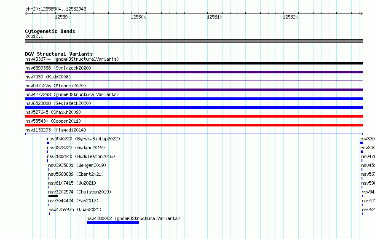Click the blue nsv4280082 gnomAD variant bar

[x=113, y=223]
